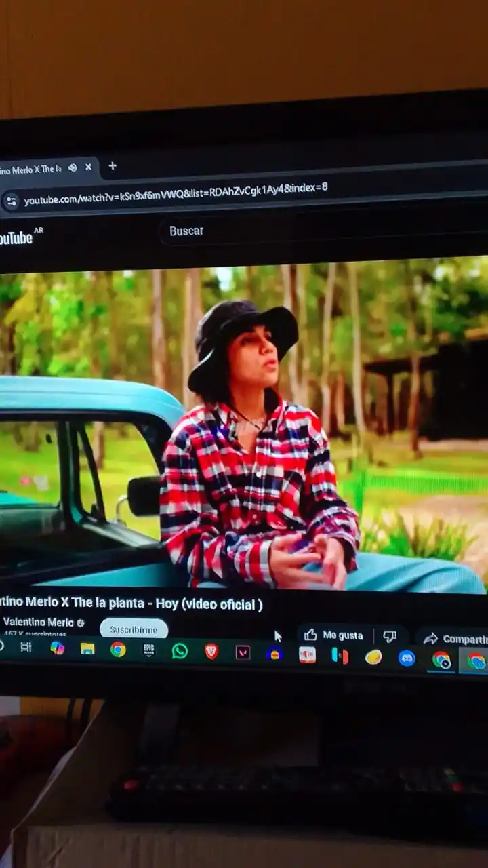This screenshot has width=488, height=868.
Task: Click the dislike thumbs-down icon
Action: [x=390, y=636]
